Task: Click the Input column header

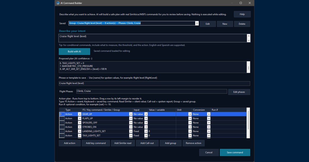Action: point(140,110)
